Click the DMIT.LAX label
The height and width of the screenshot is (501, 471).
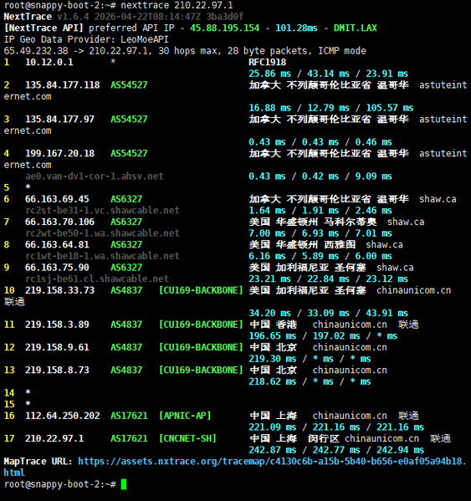pyautogui.click(x=356, y=28)
